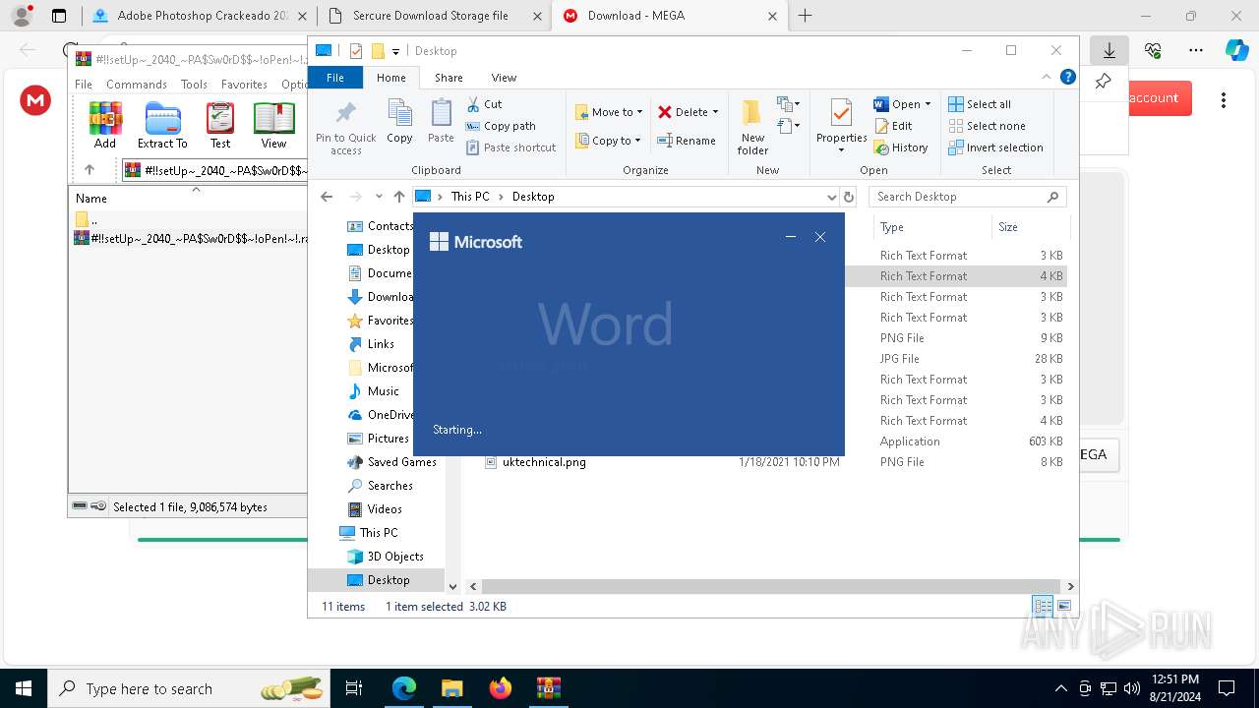Click the Paste icon in ribbon
The height and width of the screenshot is (708, 1259).
441,121
